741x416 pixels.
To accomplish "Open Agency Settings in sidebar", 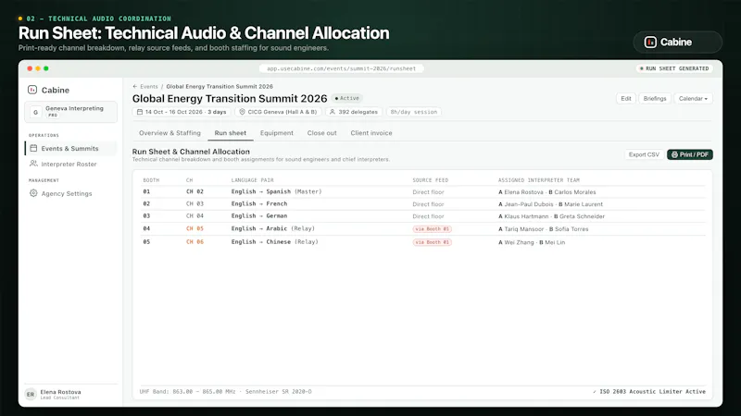I will point(71,193).
